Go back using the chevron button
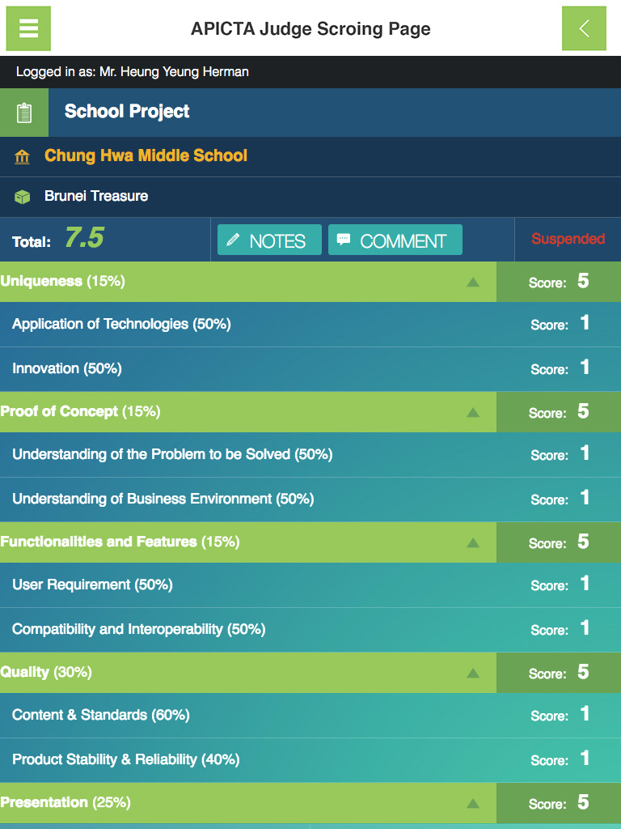 pyautogui.click(x=584, y=28)
